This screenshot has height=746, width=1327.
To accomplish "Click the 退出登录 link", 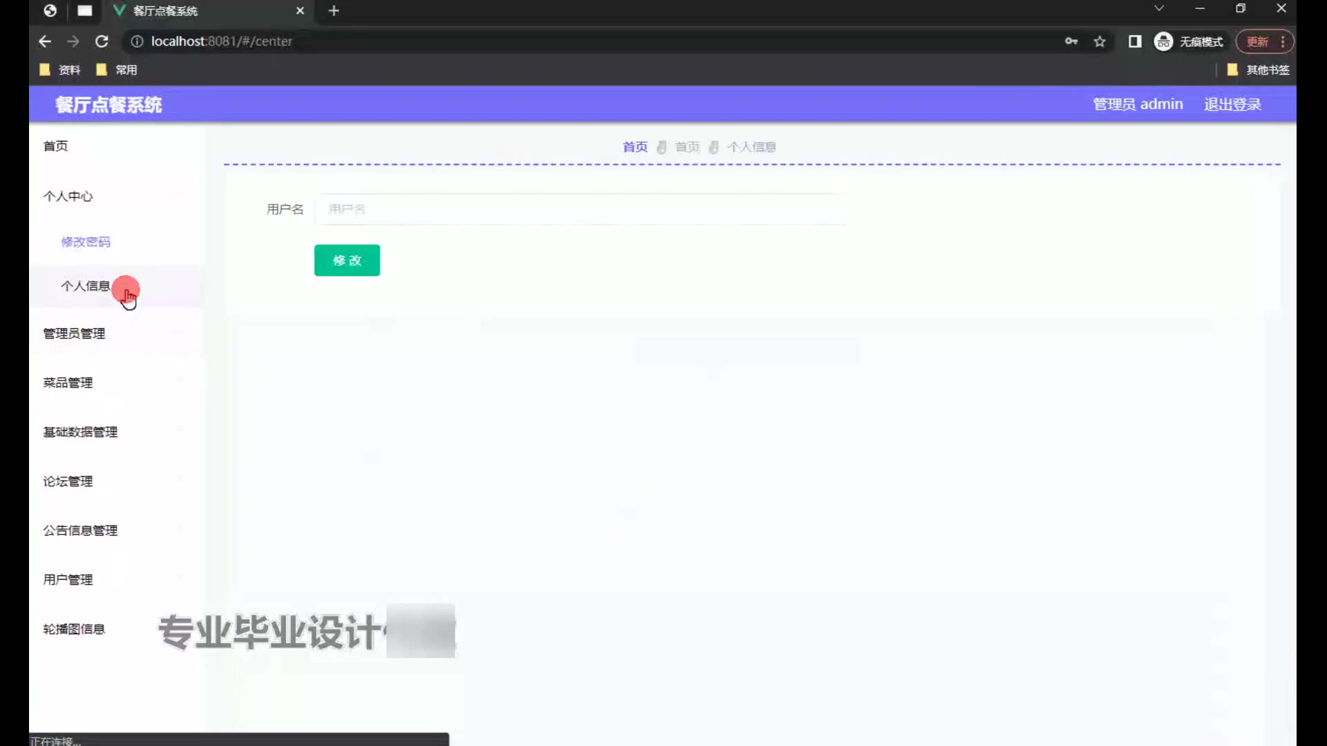I will (x=1232, y=104).
